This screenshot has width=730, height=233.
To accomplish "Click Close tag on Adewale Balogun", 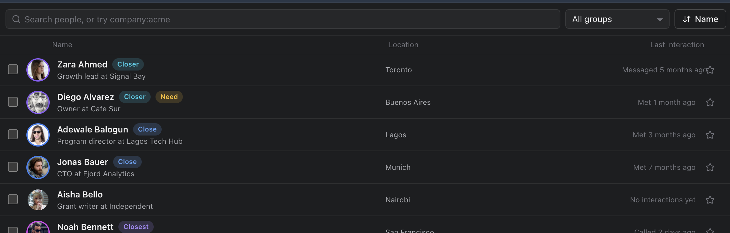I will click(147, 129).
